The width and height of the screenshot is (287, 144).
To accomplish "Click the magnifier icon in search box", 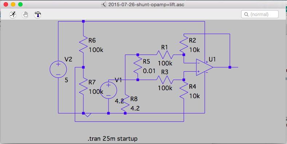I will point(247,14).
